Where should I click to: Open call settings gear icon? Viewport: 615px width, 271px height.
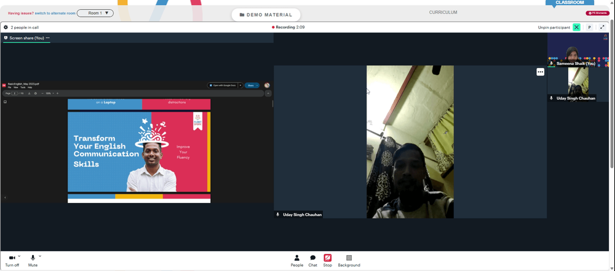point(6,28)
